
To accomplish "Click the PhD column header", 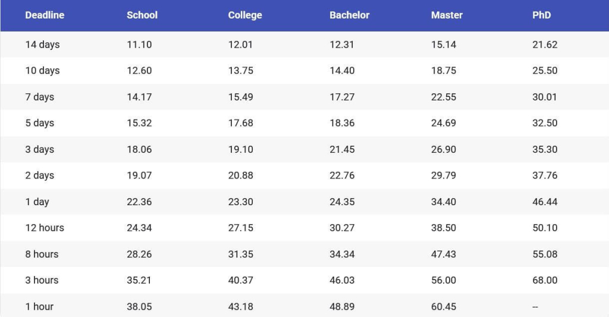I will (x=542, y=15).
